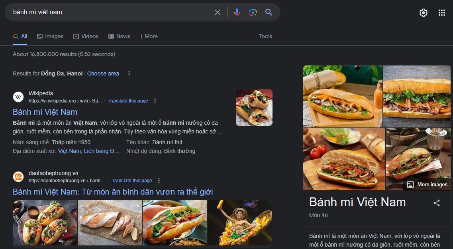453x249 pixels.
Task: Open the location results options menu
Action: click(x=129, y=73)
